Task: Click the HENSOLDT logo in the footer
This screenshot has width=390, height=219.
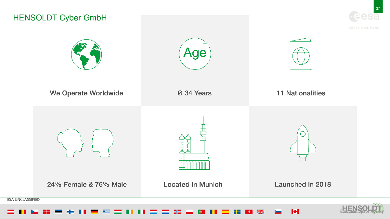Action: coord(363,209)
